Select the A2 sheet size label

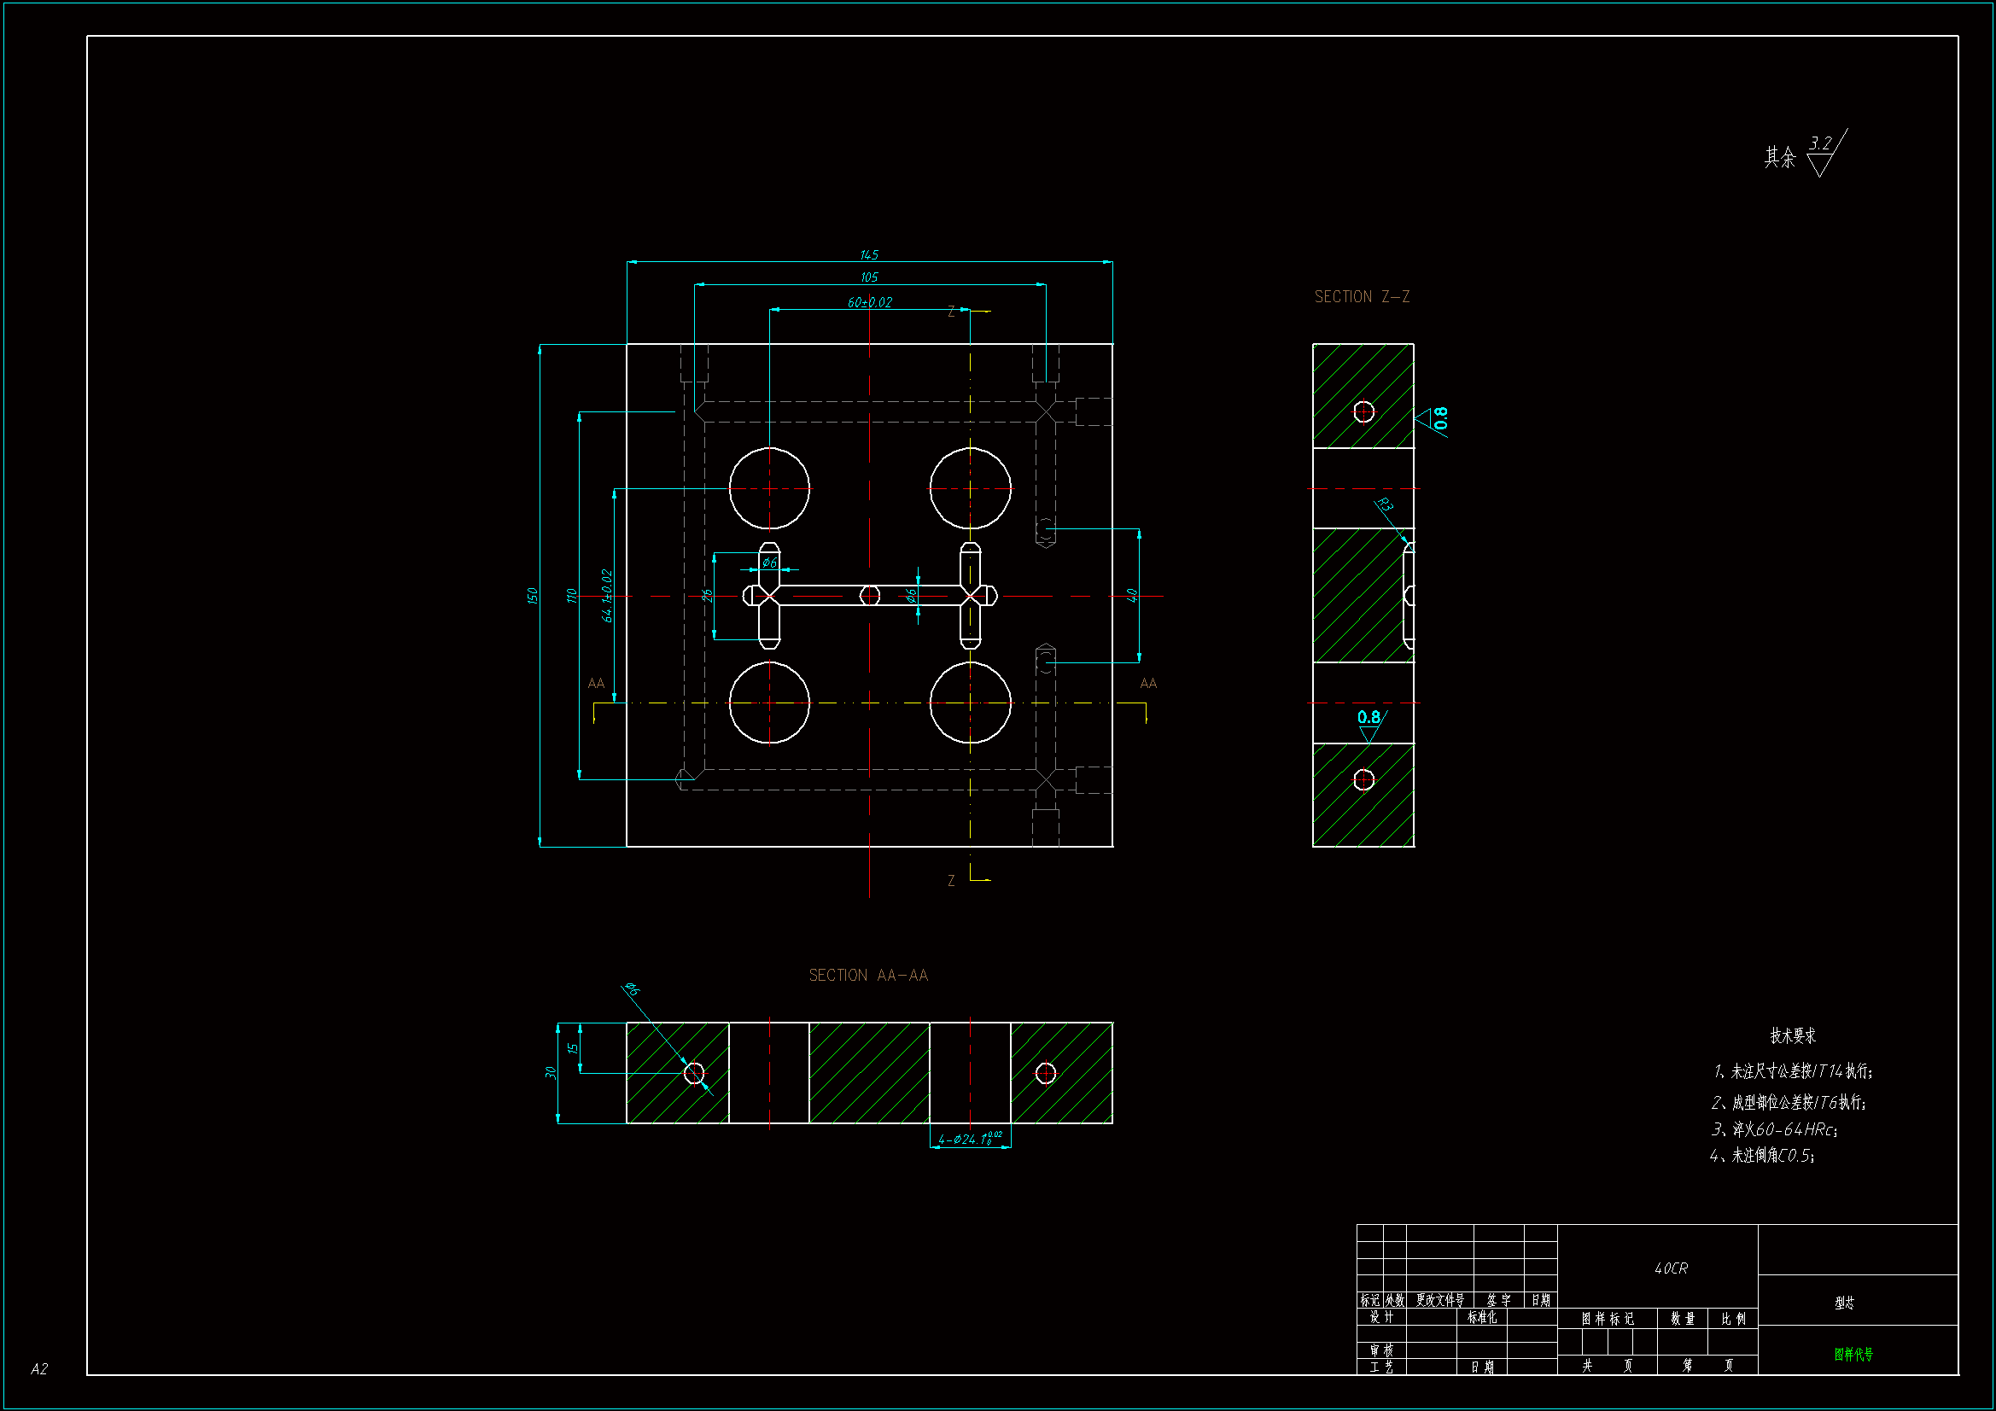pos(39,1369)
